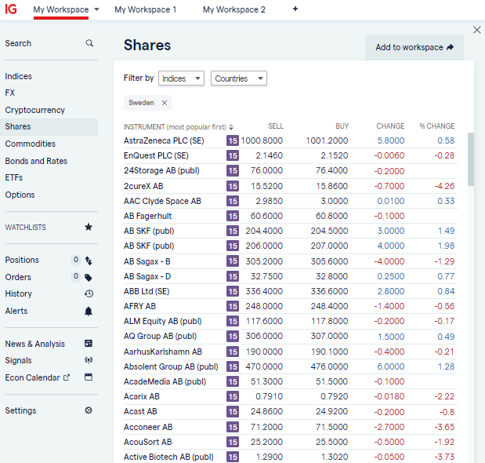This screenshot has height=463, width=485.
Task: Open Commodities in the sidebar
Action: click(x=30, y=144)
